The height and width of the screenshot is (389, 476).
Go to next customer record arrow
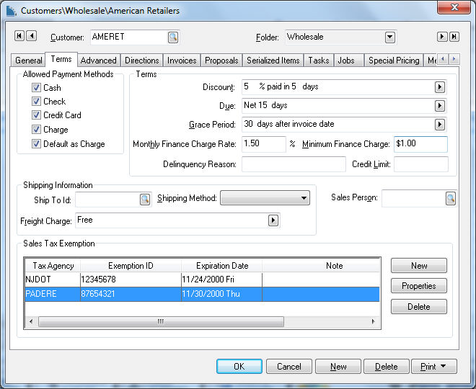tap(442, 37)
